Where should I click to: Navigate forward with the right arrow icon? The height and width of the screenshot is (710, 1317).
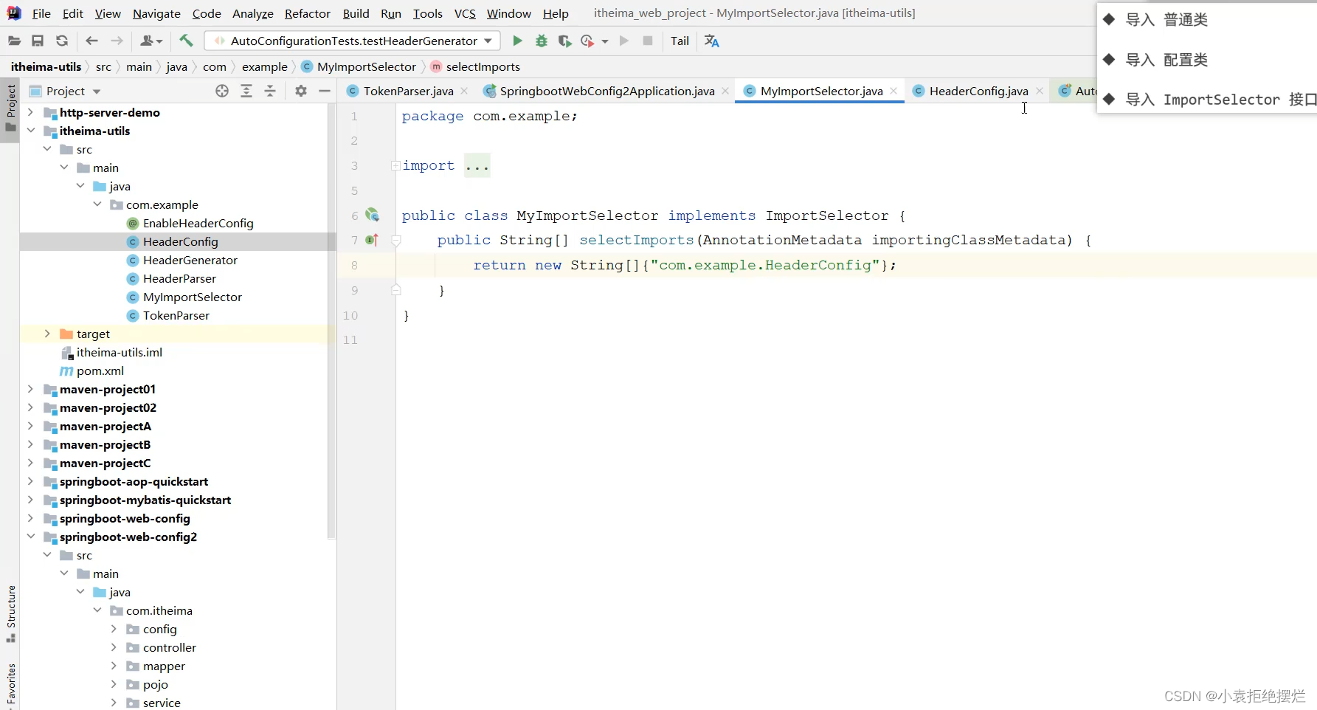[117, 41]
